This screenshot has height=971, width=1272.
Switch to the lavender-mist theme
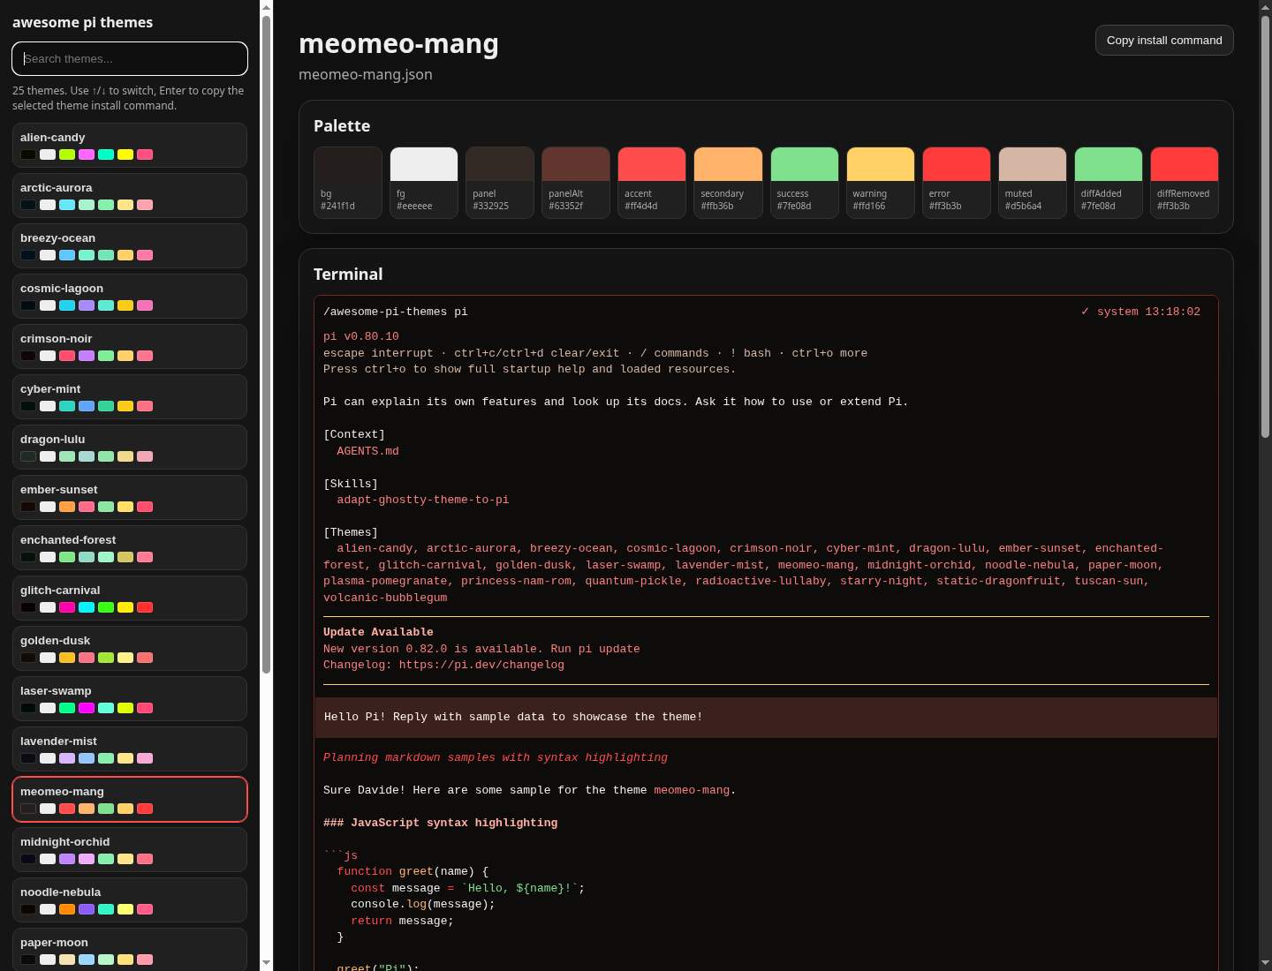tap(130, 749)
